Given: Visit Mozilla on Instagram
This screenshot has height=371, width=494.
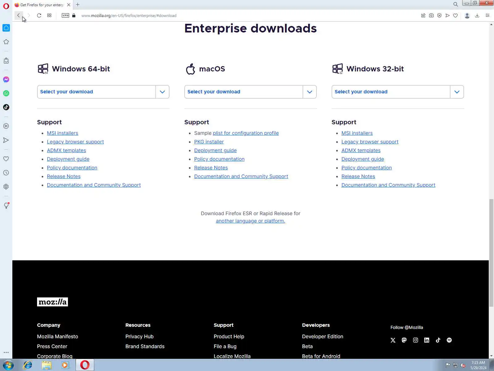Looking at the screenshot, I should pos(416,340).
